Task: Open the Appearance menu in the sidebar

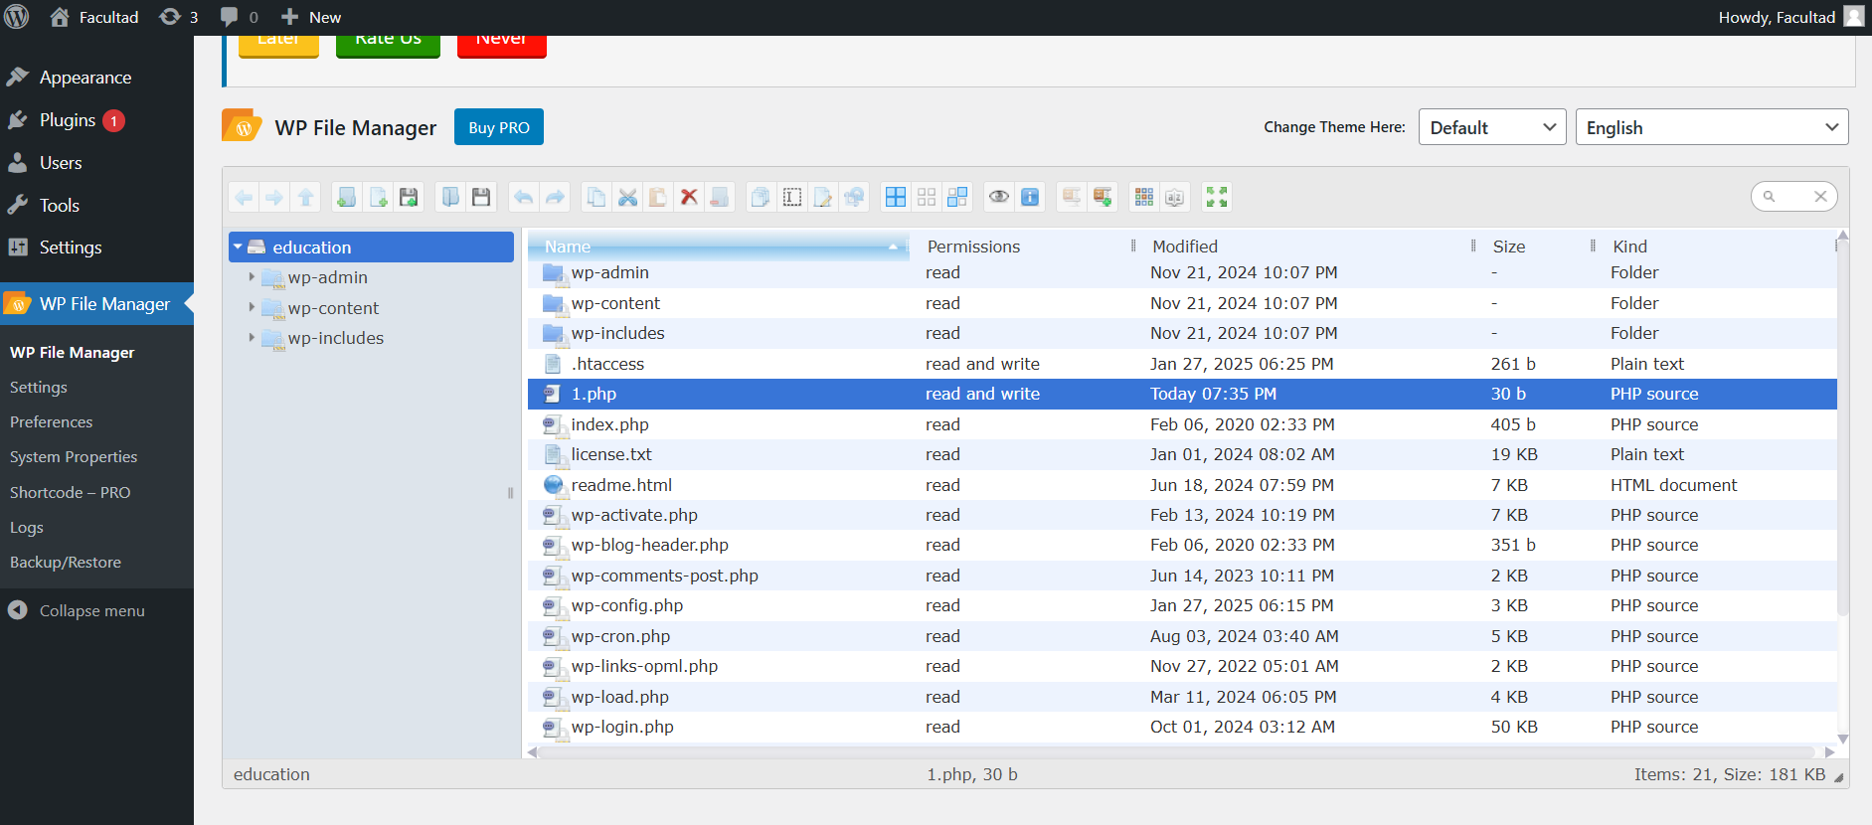Action: 96,78
